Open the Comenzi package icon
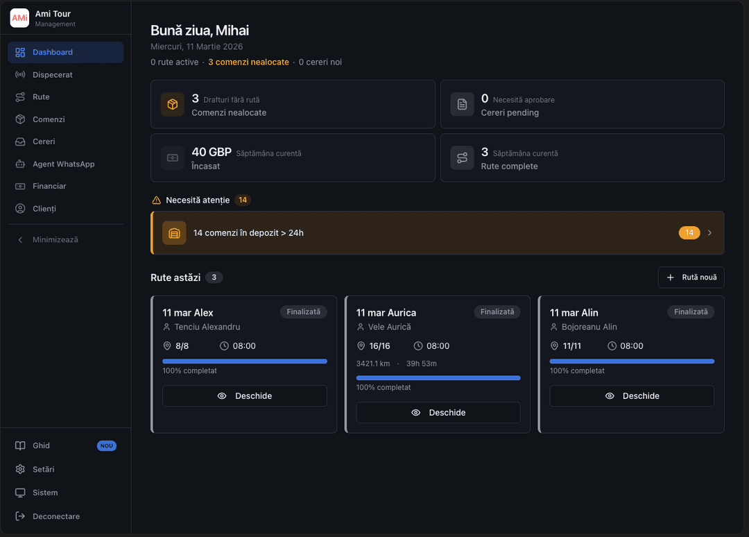749x537 pixels. click(21, 119)
